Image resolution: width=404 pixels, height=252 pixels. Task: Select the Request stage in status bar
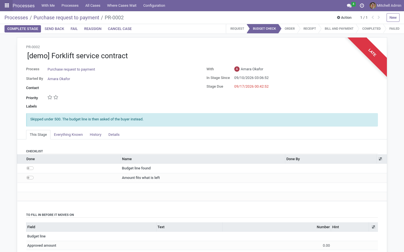pos(237,29)
